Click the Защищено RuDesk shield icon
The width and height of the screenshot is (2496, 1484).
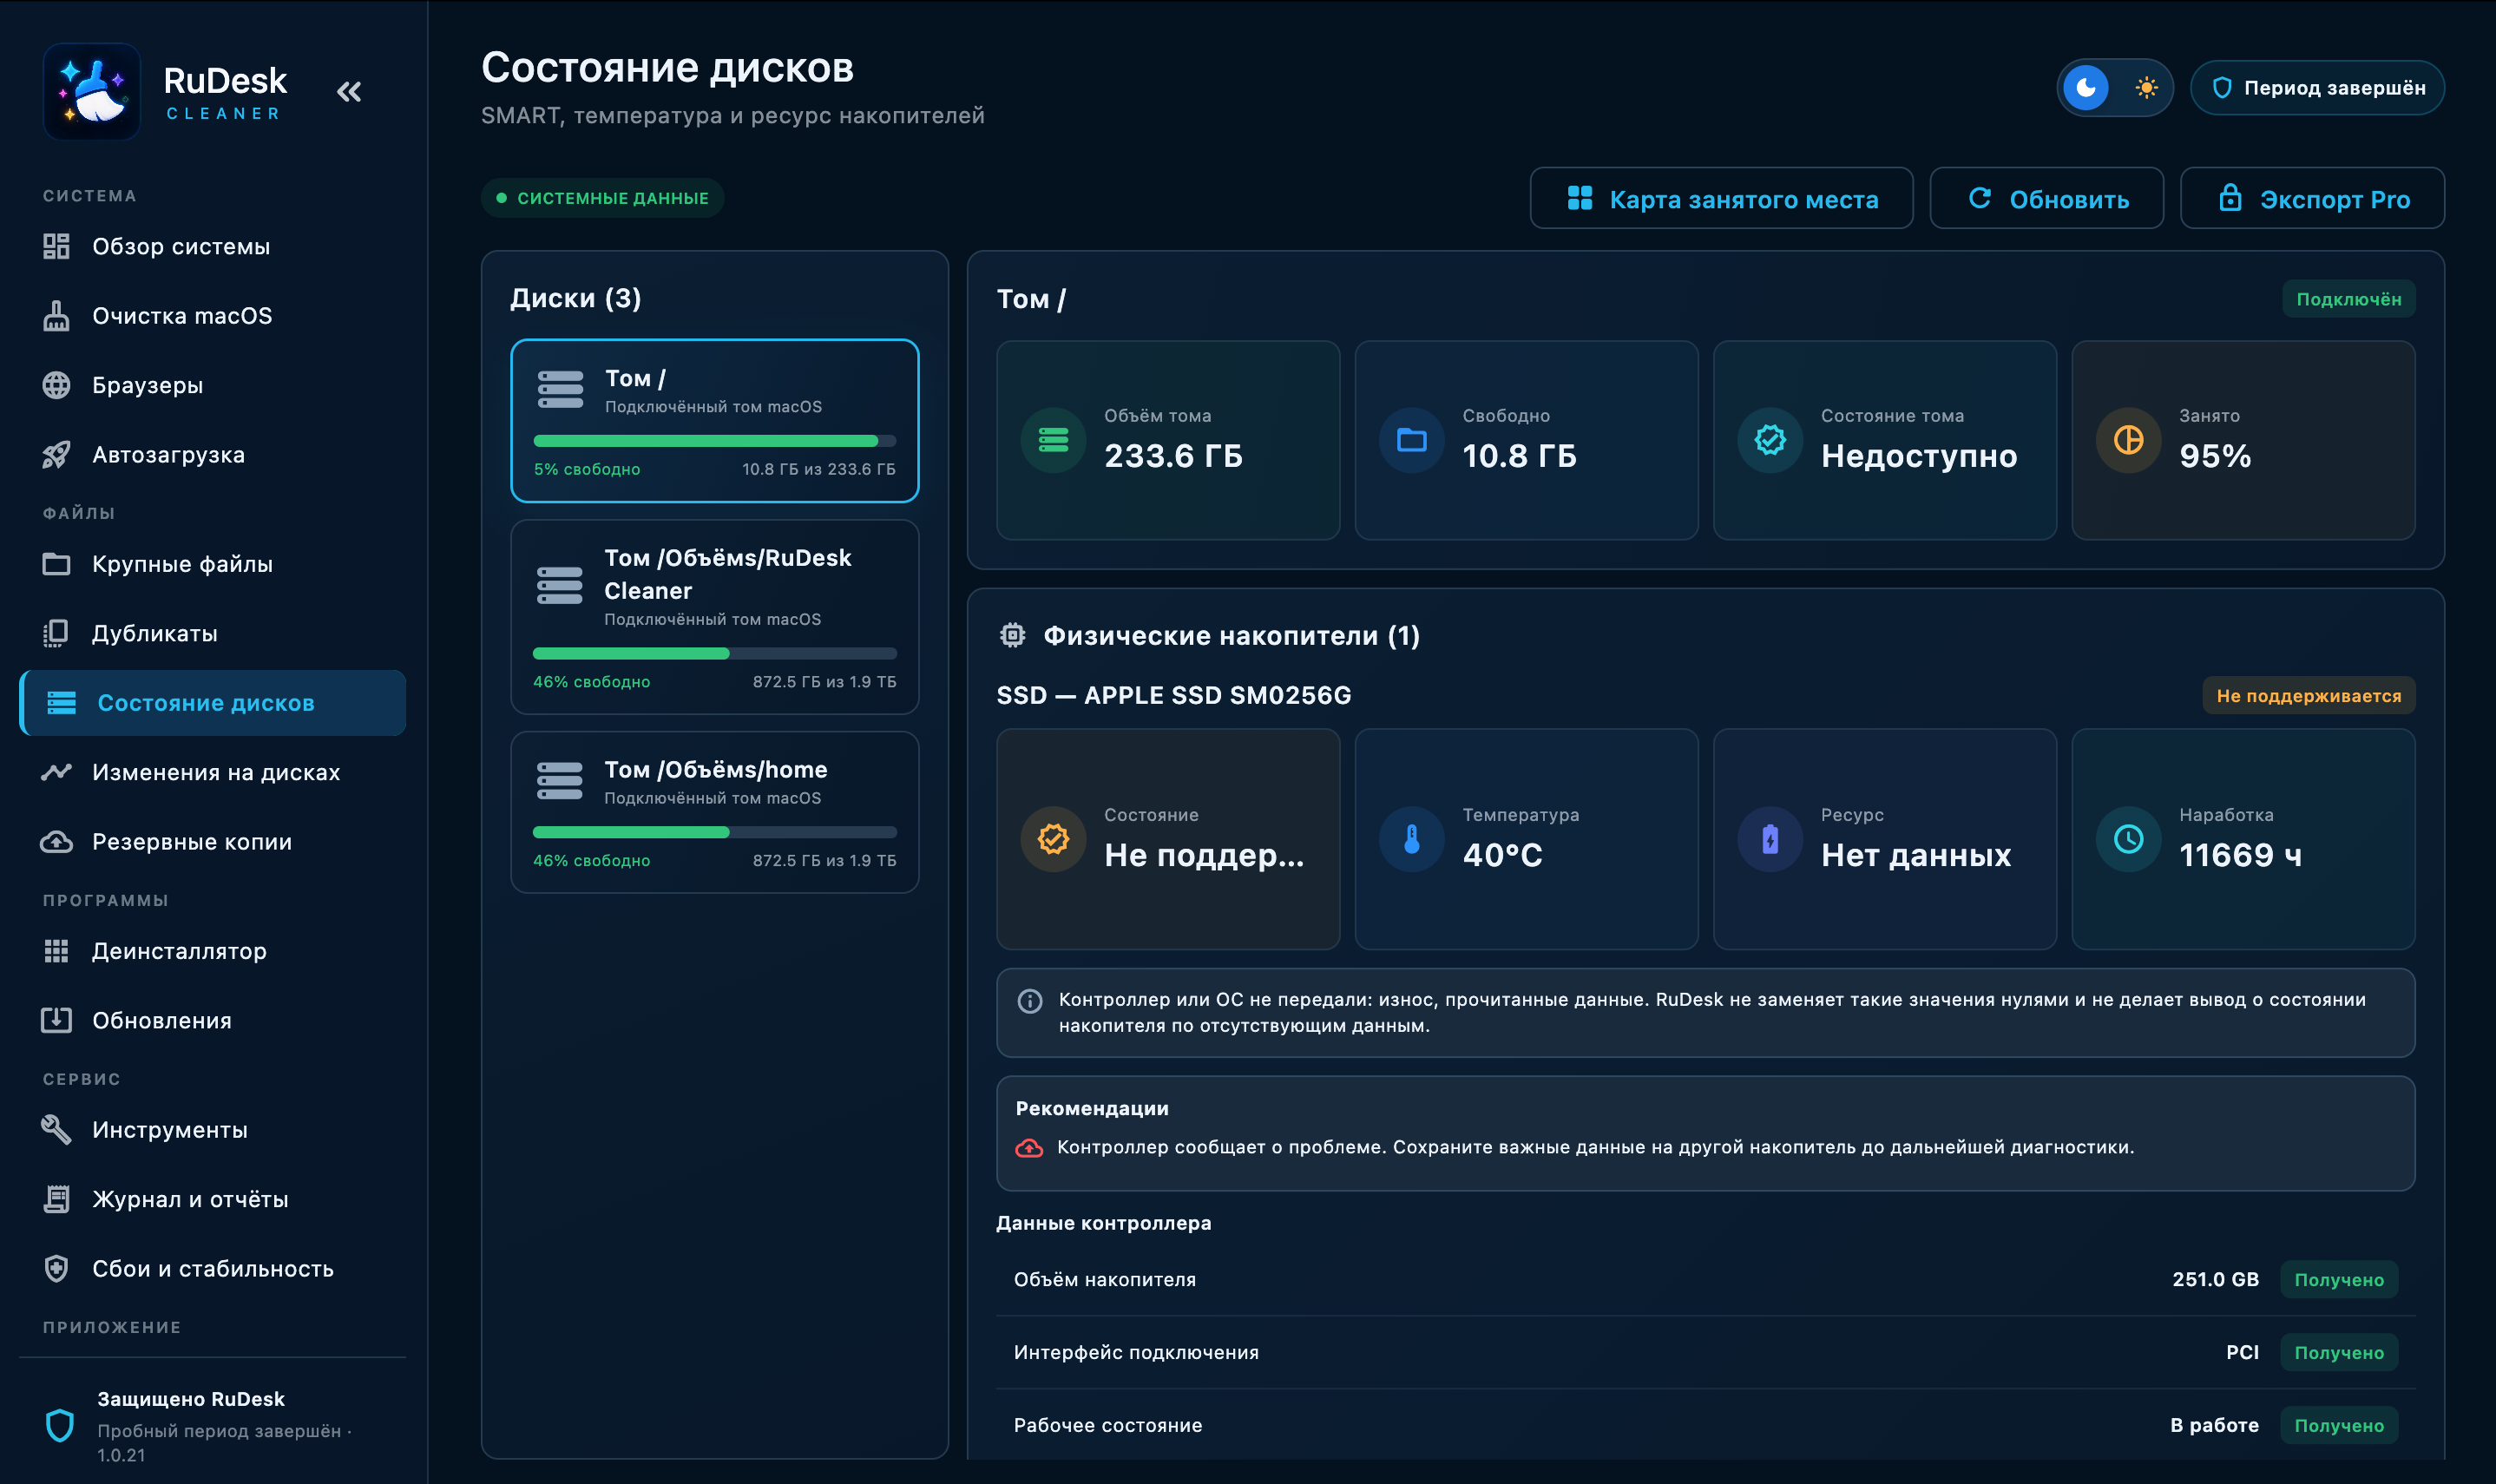(x=60, y=1425)
